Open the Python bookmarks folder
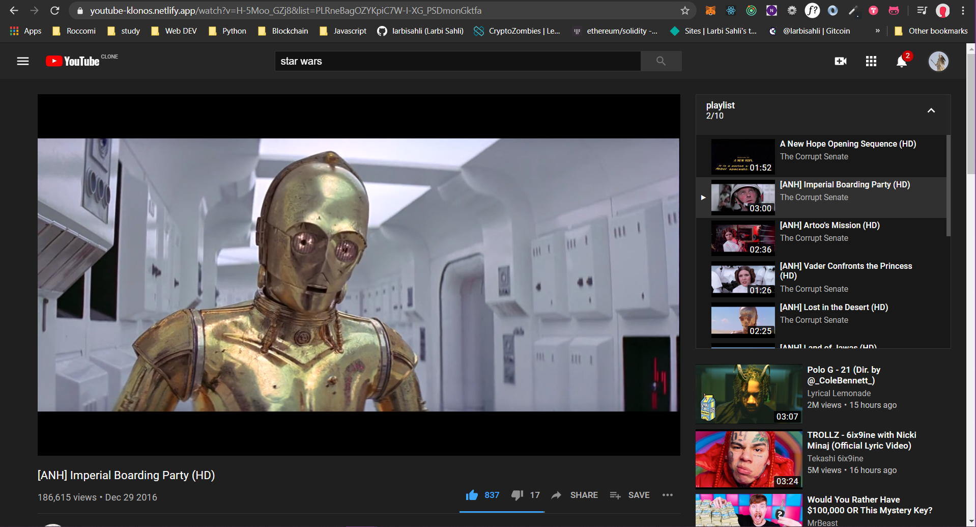Viewport: 976px width, 527px height. click(x=227, y=31)
